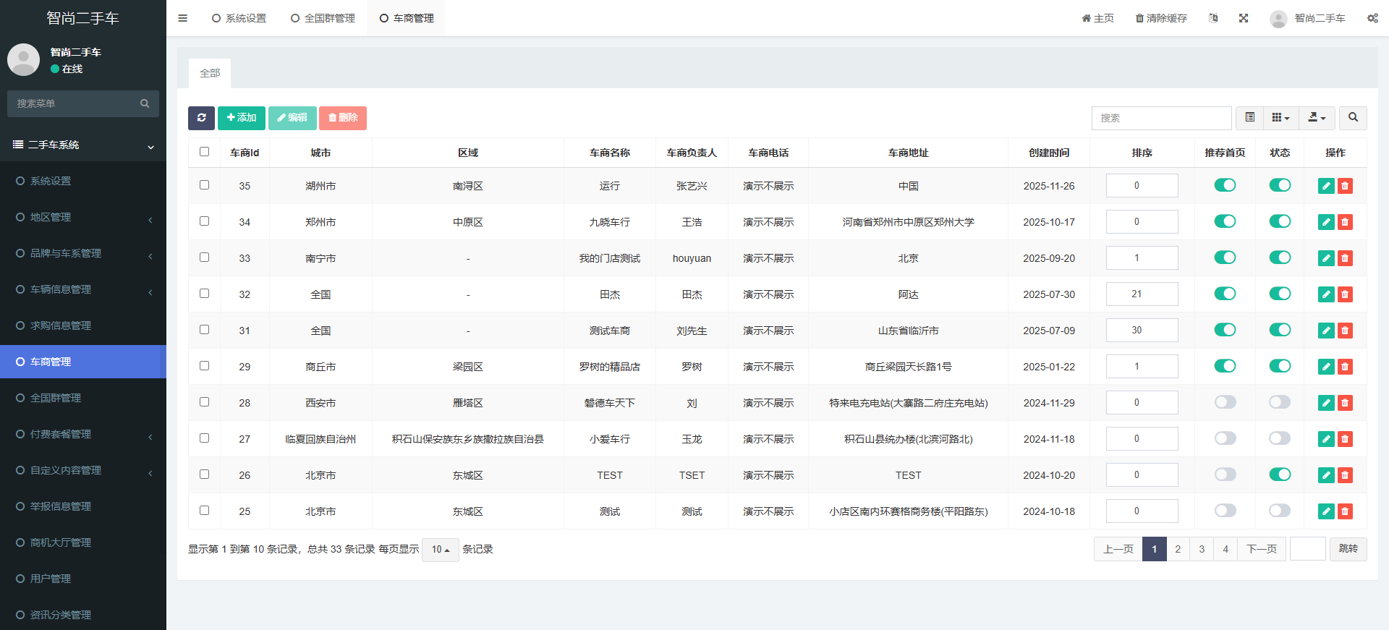The height and width of the screenshot is (630, 1389).
Task: Switch to the 全国群管理 top tab
Action: (x=323, y=18)
